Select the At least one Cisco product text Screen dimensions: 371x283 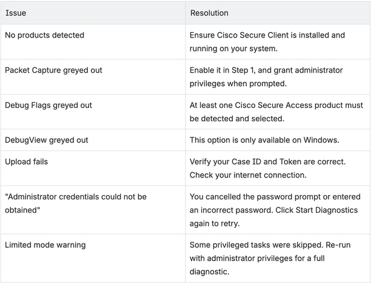pos(276,112)
